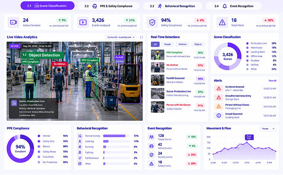Click the Other behavior icon
Image resolution: width=283 pixels, height=175 pixels.
coord(80,164)
